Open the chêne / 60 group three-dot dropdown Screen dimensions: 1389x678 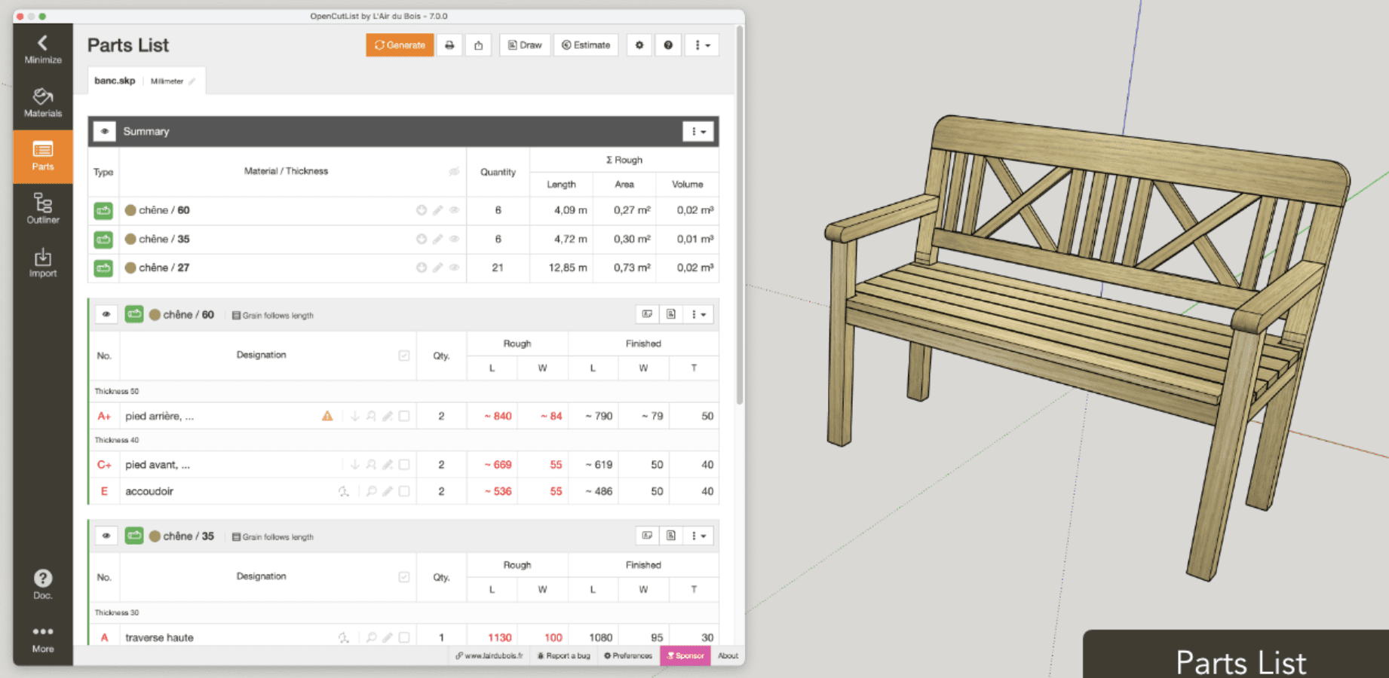click(x=698, y=314)
